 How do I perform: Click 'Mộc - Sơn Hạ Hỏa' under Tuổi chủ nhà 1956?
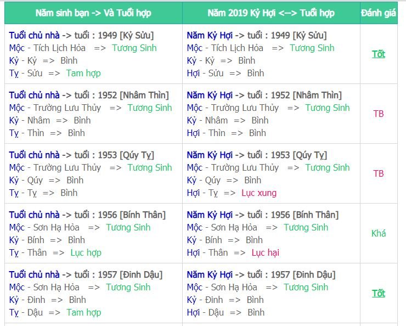click(44, 228)
